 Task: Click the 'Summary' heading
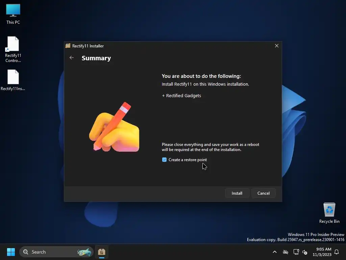[x=96, y=58]
